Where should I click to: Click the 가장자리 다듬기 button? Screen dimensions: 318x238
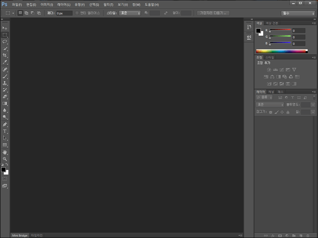[x=213, y=13]
